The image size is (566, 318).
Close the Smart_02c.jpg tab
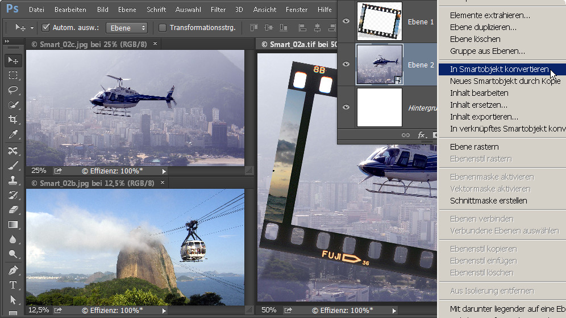point(155,44)
